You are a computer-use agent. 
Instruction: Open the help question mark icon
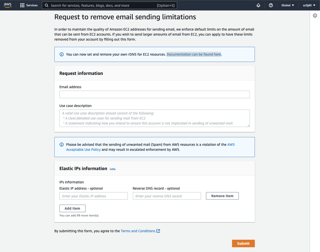point(271,5)
